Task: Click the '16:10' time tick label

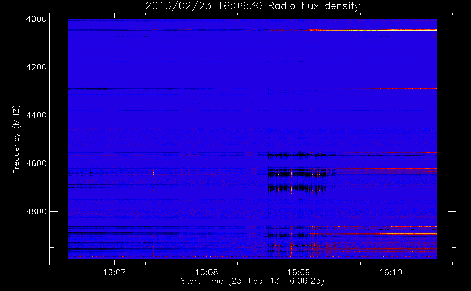Action: coord(391,272)
